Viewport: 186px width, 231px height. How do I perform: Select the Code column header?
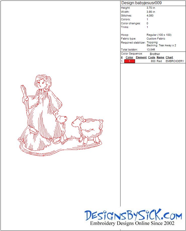pyautogui.click(x=152, y=57)
